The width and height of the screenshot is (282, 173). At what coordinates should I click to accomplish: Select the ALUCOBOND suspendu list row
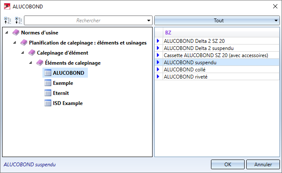221,62
